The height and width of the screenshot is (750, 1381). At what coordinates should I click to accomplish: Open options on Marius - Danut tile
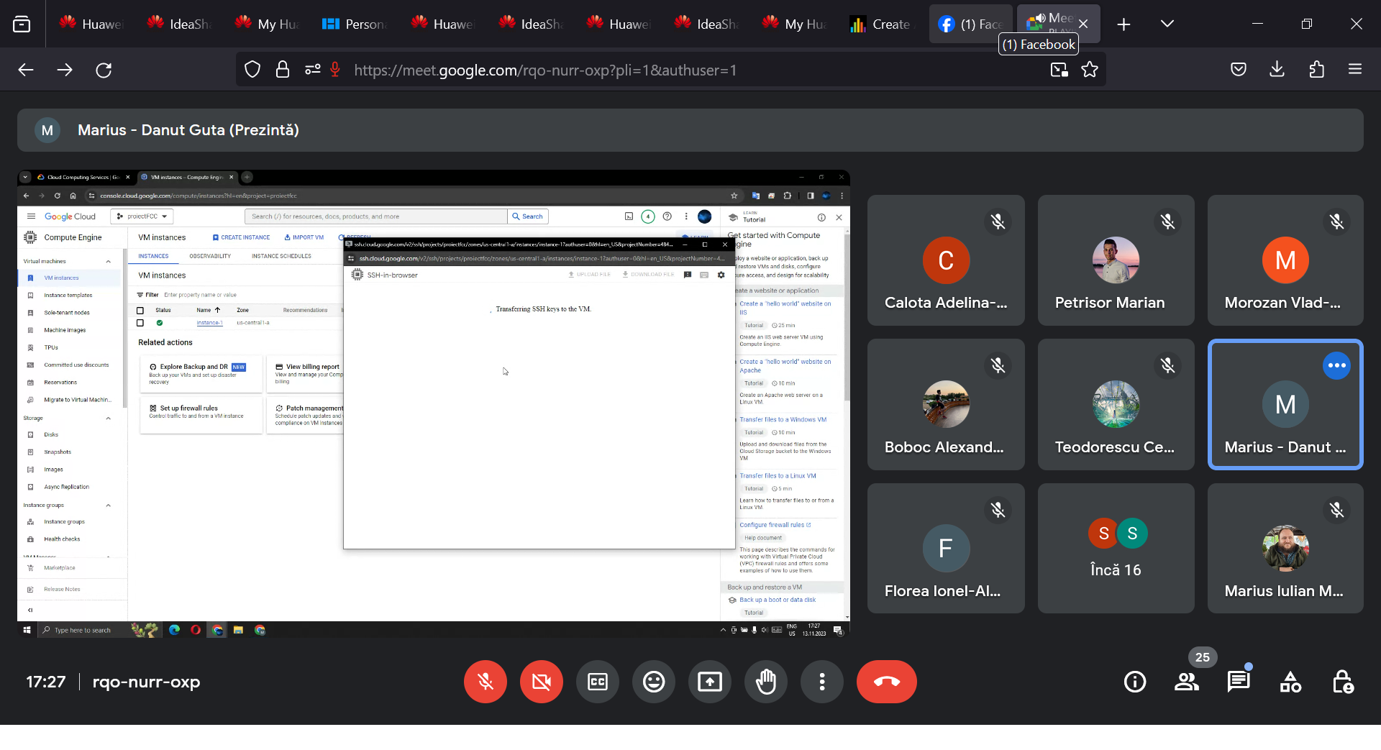tap(1336, 365)
